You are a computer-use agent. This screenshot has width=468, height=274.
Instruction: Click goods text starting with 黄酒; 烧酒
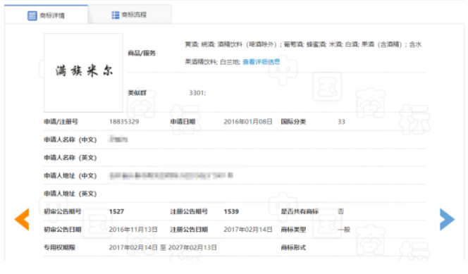coord(303,44)
